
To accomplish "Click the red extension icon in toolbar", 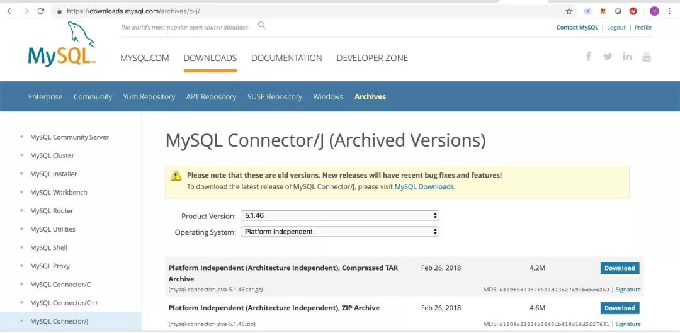I will [x=633, y=11].
